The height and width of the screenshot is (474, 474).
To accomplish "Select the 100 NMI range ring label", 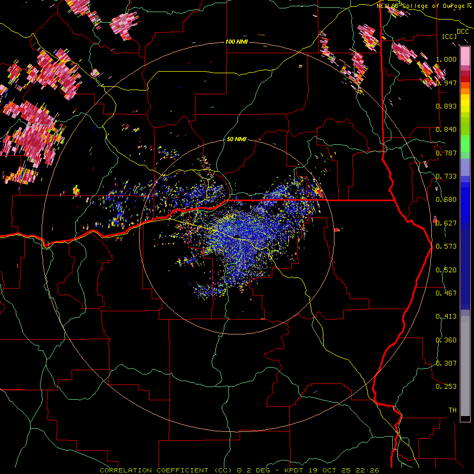I will point(236,42).
